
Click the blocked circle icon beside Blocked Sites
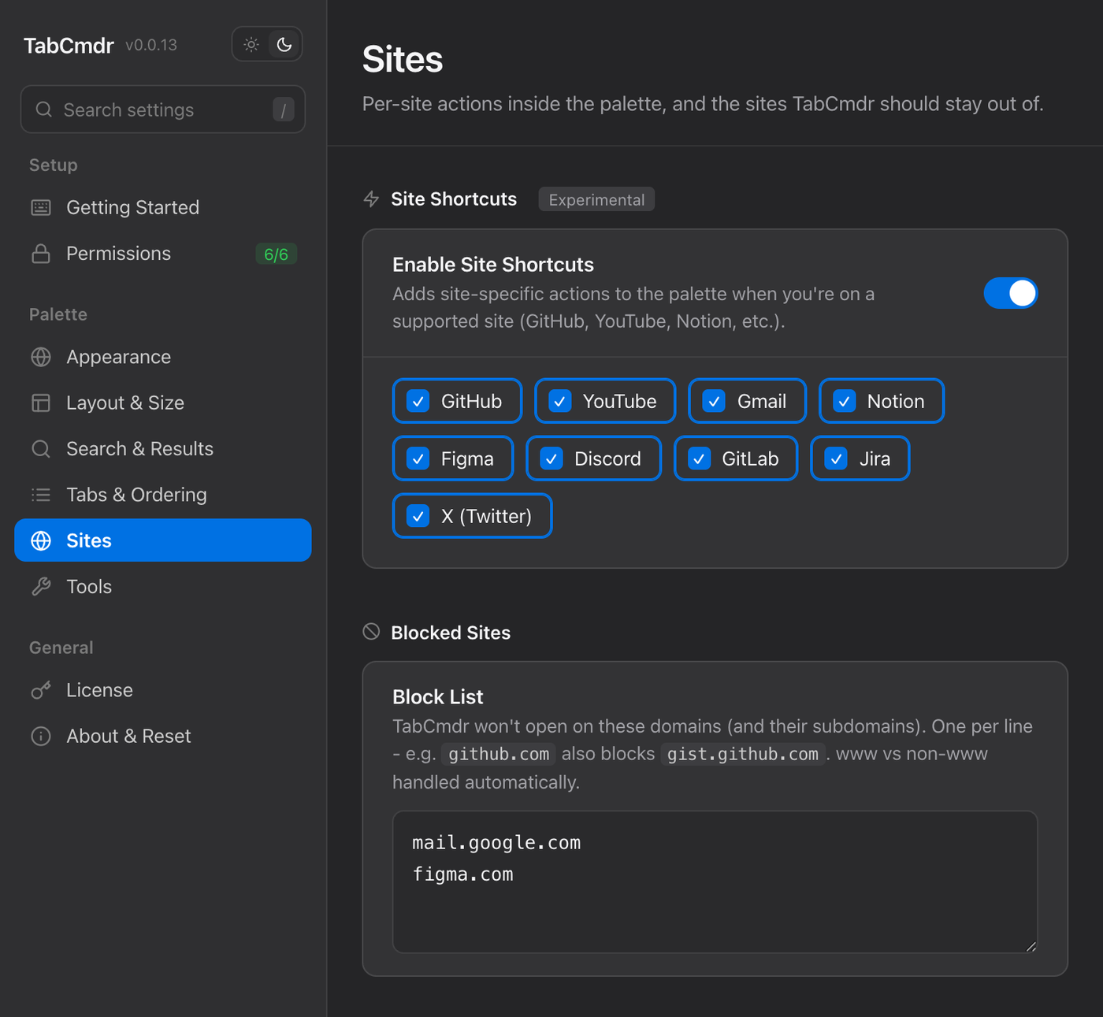click(x=371, y=632)
